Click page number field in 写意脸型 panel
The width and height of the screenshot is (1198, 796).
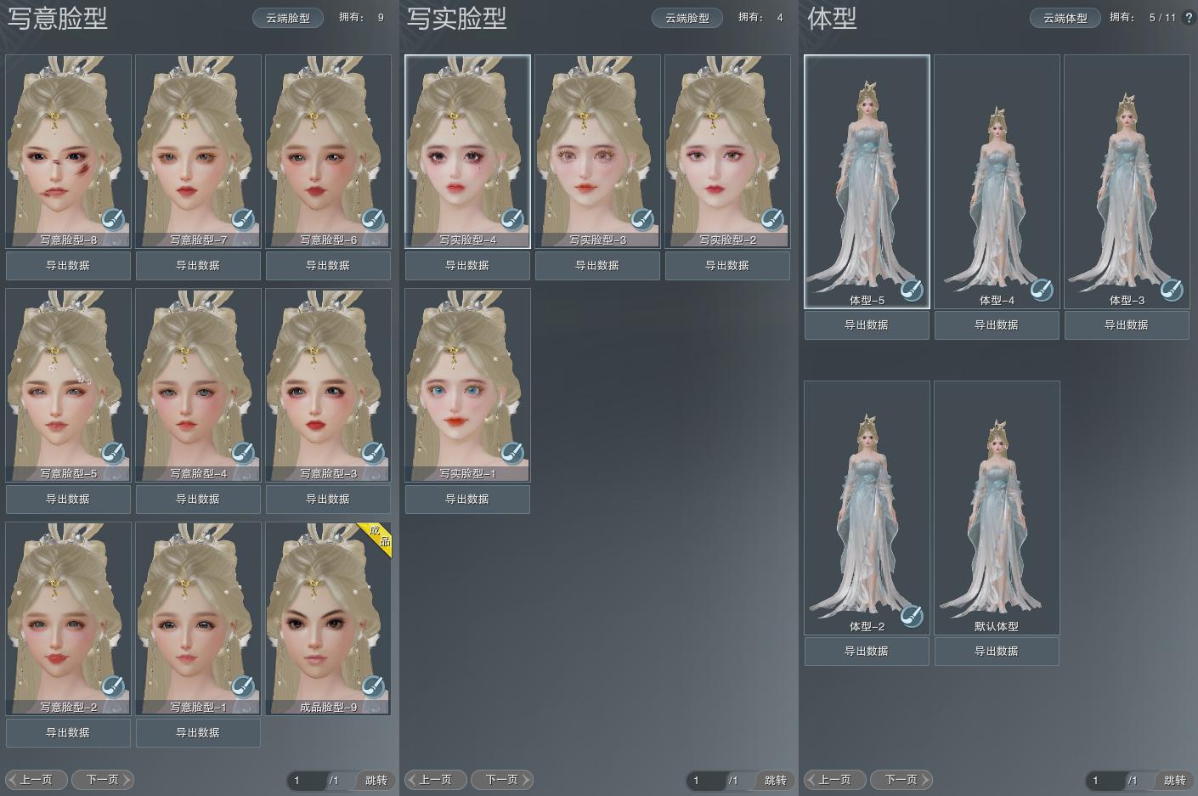[307, 780]
